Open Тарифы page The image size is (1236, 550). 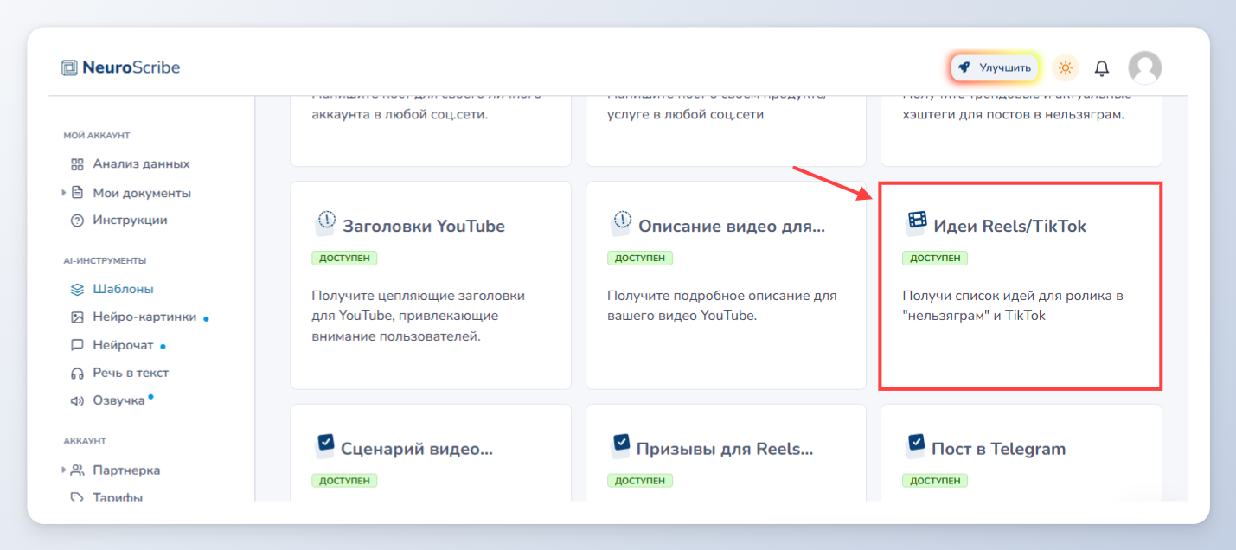pos(118,497)
